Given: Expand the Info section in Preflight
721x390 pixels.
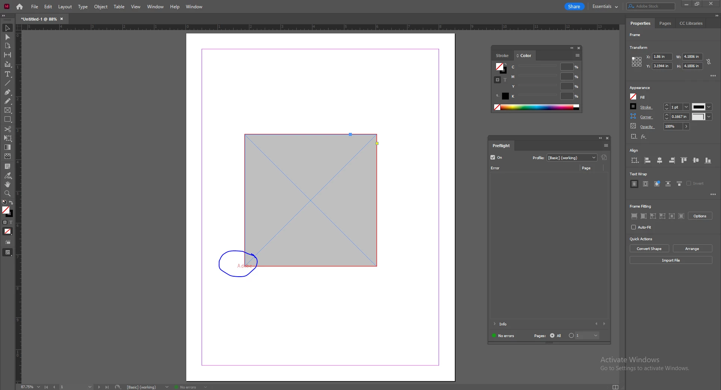Looking at the screenshot, I should 495,324.
